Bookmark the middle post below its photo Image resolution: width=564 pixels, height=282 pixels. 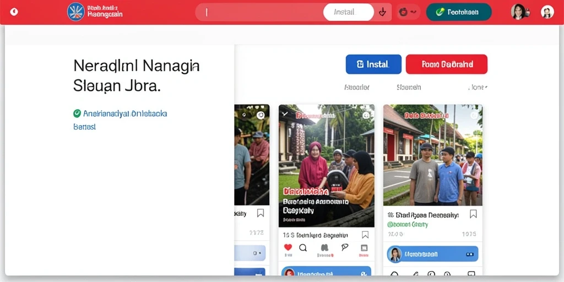pyautogui.click(x=365, y=235)
